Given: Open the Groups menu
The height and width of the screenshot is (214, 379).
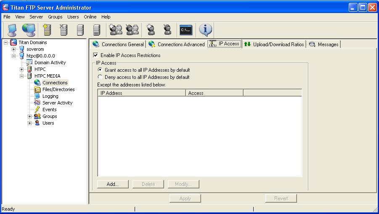Looking at the screenshot, I should (55, 17).
